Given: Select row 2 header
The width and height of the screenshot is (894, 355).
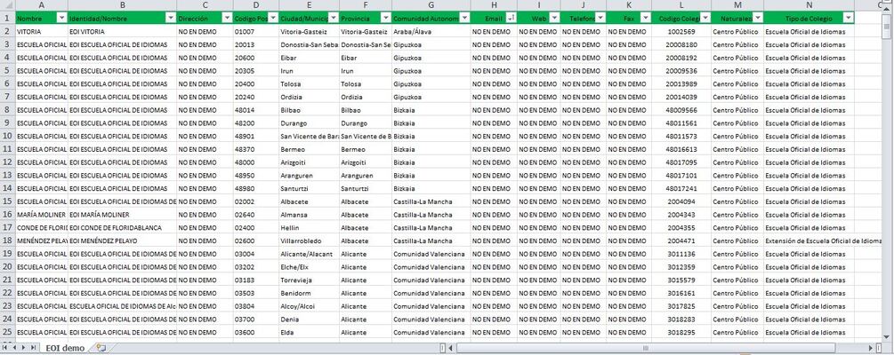Looking at the screenshot, I should [7, 31].
